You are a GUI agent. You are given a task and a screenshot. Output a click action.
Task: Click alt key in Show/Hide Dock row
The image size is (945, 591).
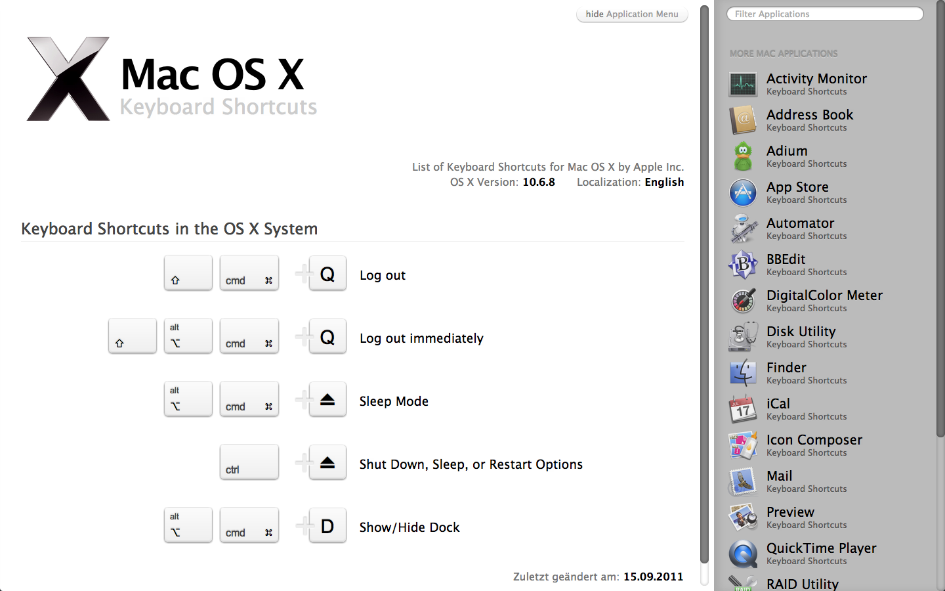[x=188, y=525]
